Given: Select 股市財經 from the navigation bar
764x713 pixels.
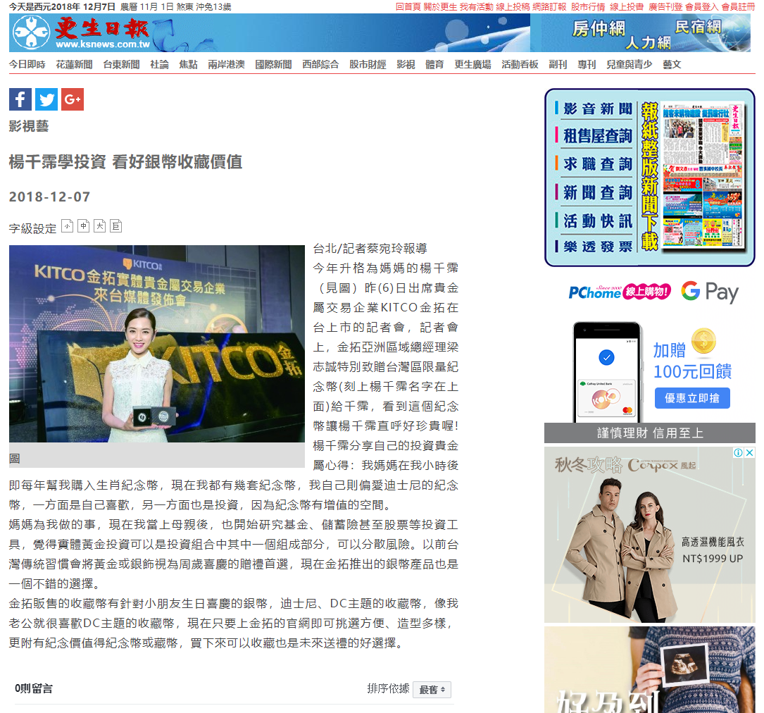Looking at the screenshot, I should click(368, 64).
